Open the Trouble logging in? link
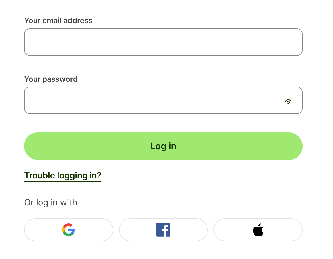333x259 pixels. (63, 176)
